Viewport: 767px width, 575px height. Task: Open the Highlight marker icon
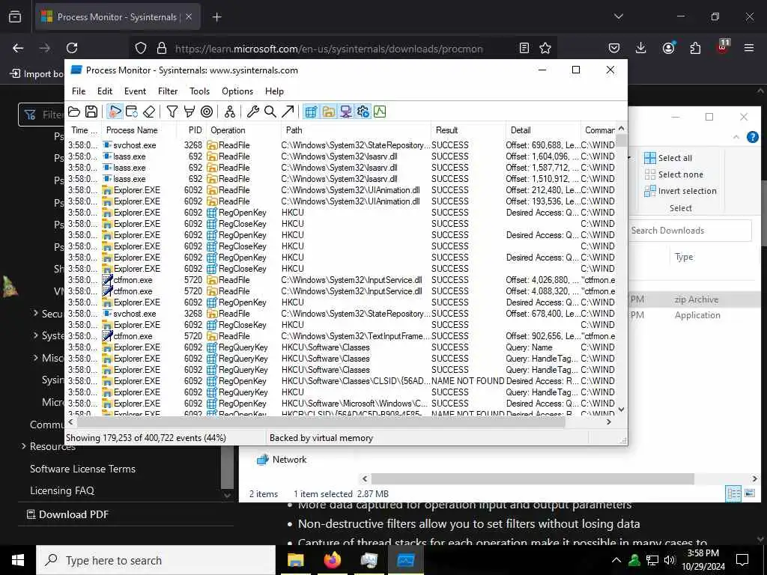click(x=190, y=112)
